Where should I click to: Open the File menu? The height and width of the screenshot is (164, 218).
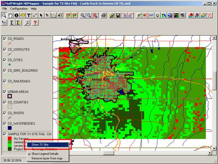coord(5,9)
